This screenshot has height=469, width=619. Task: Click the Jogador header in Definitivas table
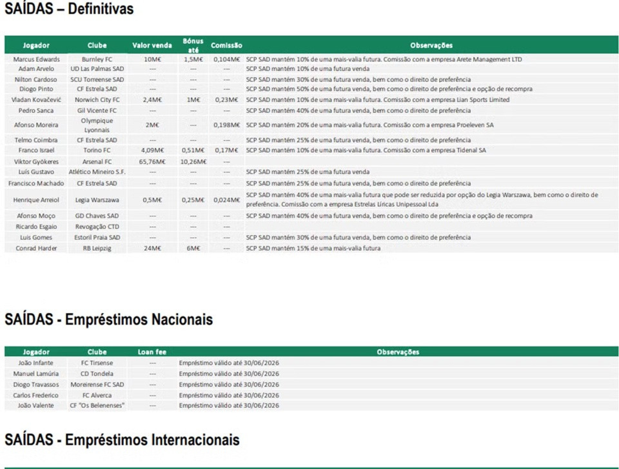tap(36, 45)
